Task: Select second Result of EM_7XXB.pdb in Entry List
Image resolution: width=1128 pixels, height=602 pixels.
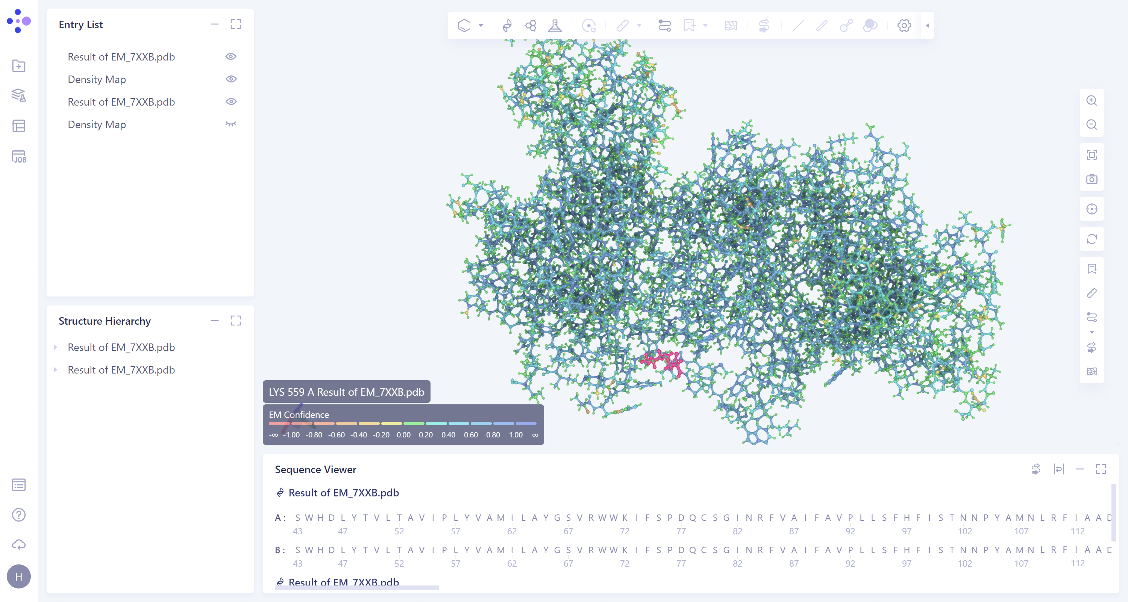Action: 121,102
